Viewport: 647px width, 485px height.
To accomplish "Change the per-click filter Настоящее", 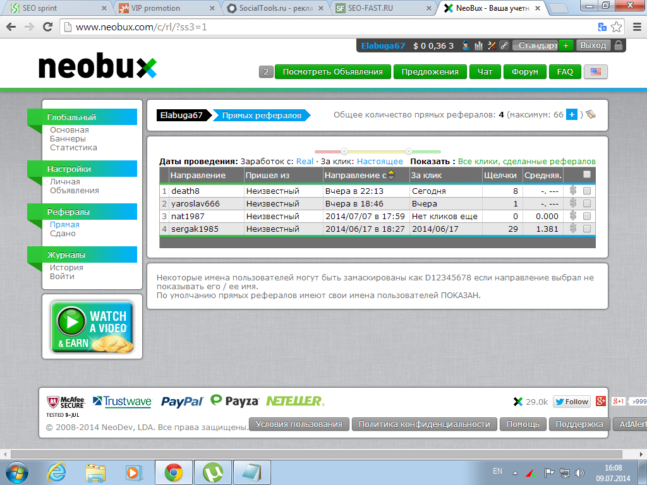I will pos(380,162).
